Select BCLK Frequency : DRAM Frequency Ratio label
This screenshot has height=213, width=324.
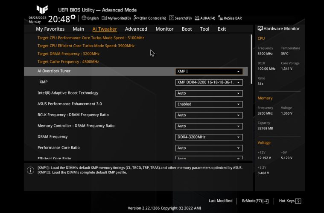(x=73, y=115)
